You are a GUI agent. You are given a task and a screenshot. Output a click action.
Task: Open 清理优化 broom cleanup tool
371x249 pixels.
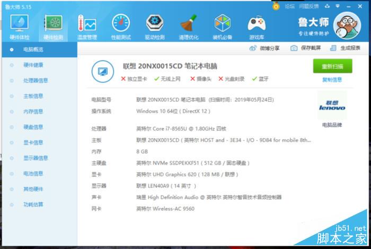189,27
